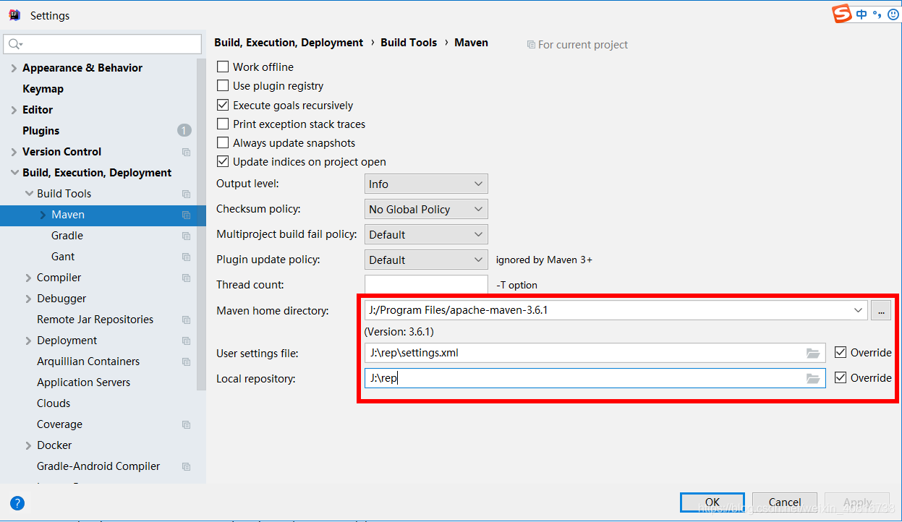Open folder browser for Local repository
The image size is (902, 522).
[813, 378]
